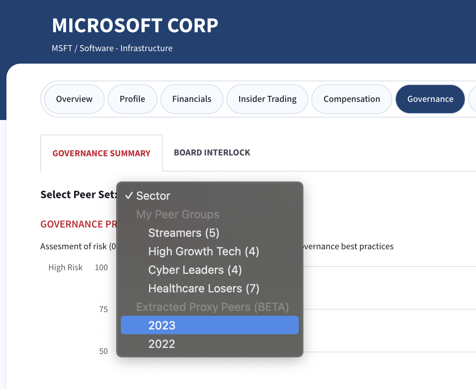Open the Overview tab

point(74,99)
